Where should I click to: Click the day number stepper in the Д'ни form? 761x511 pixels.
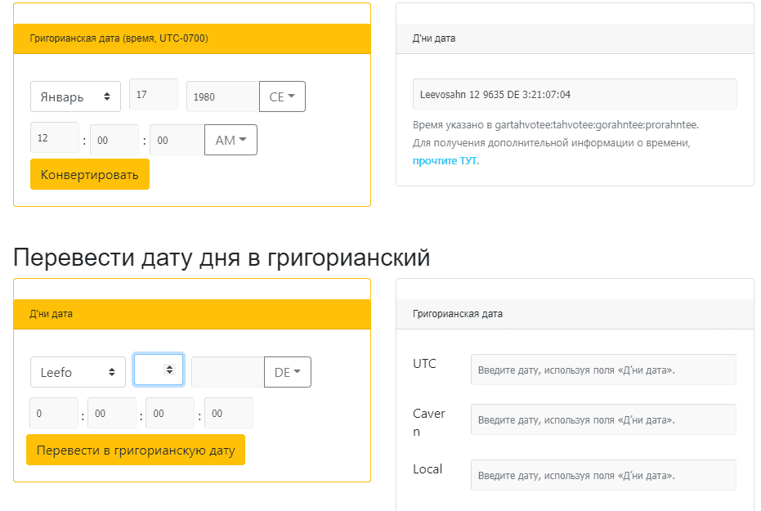coord(158,369)
